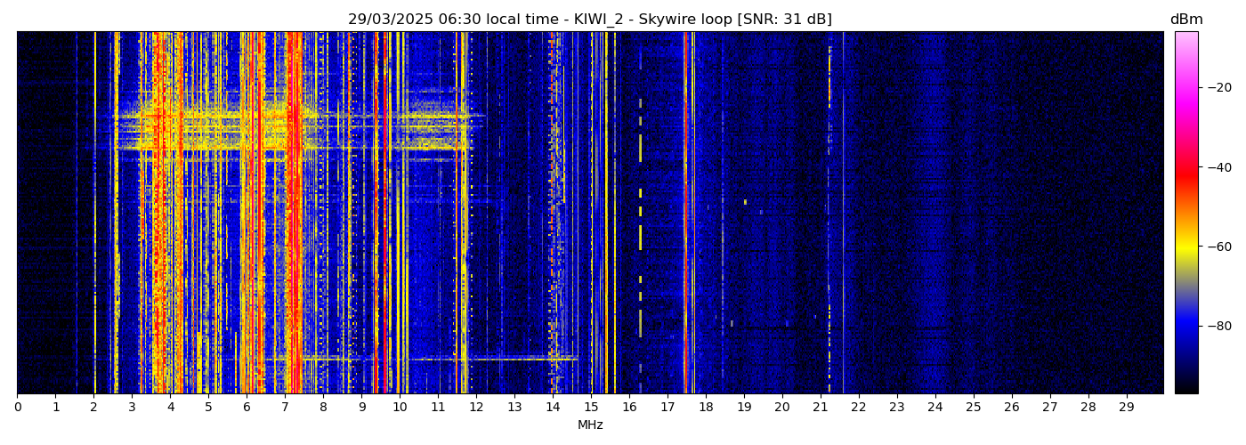Select the 5 MHz x-axis tick label
This screenshot has width=1246, height=445.
click(208, 408)
